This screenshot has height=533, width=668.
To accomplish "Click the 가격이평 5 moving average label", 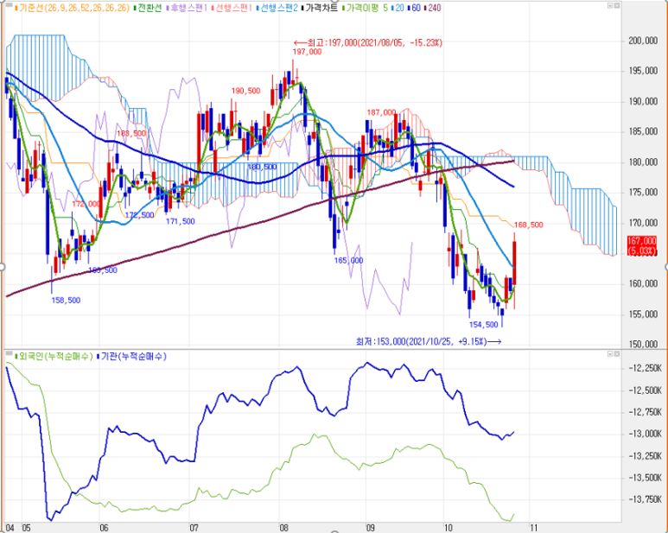I will (365, 8).
